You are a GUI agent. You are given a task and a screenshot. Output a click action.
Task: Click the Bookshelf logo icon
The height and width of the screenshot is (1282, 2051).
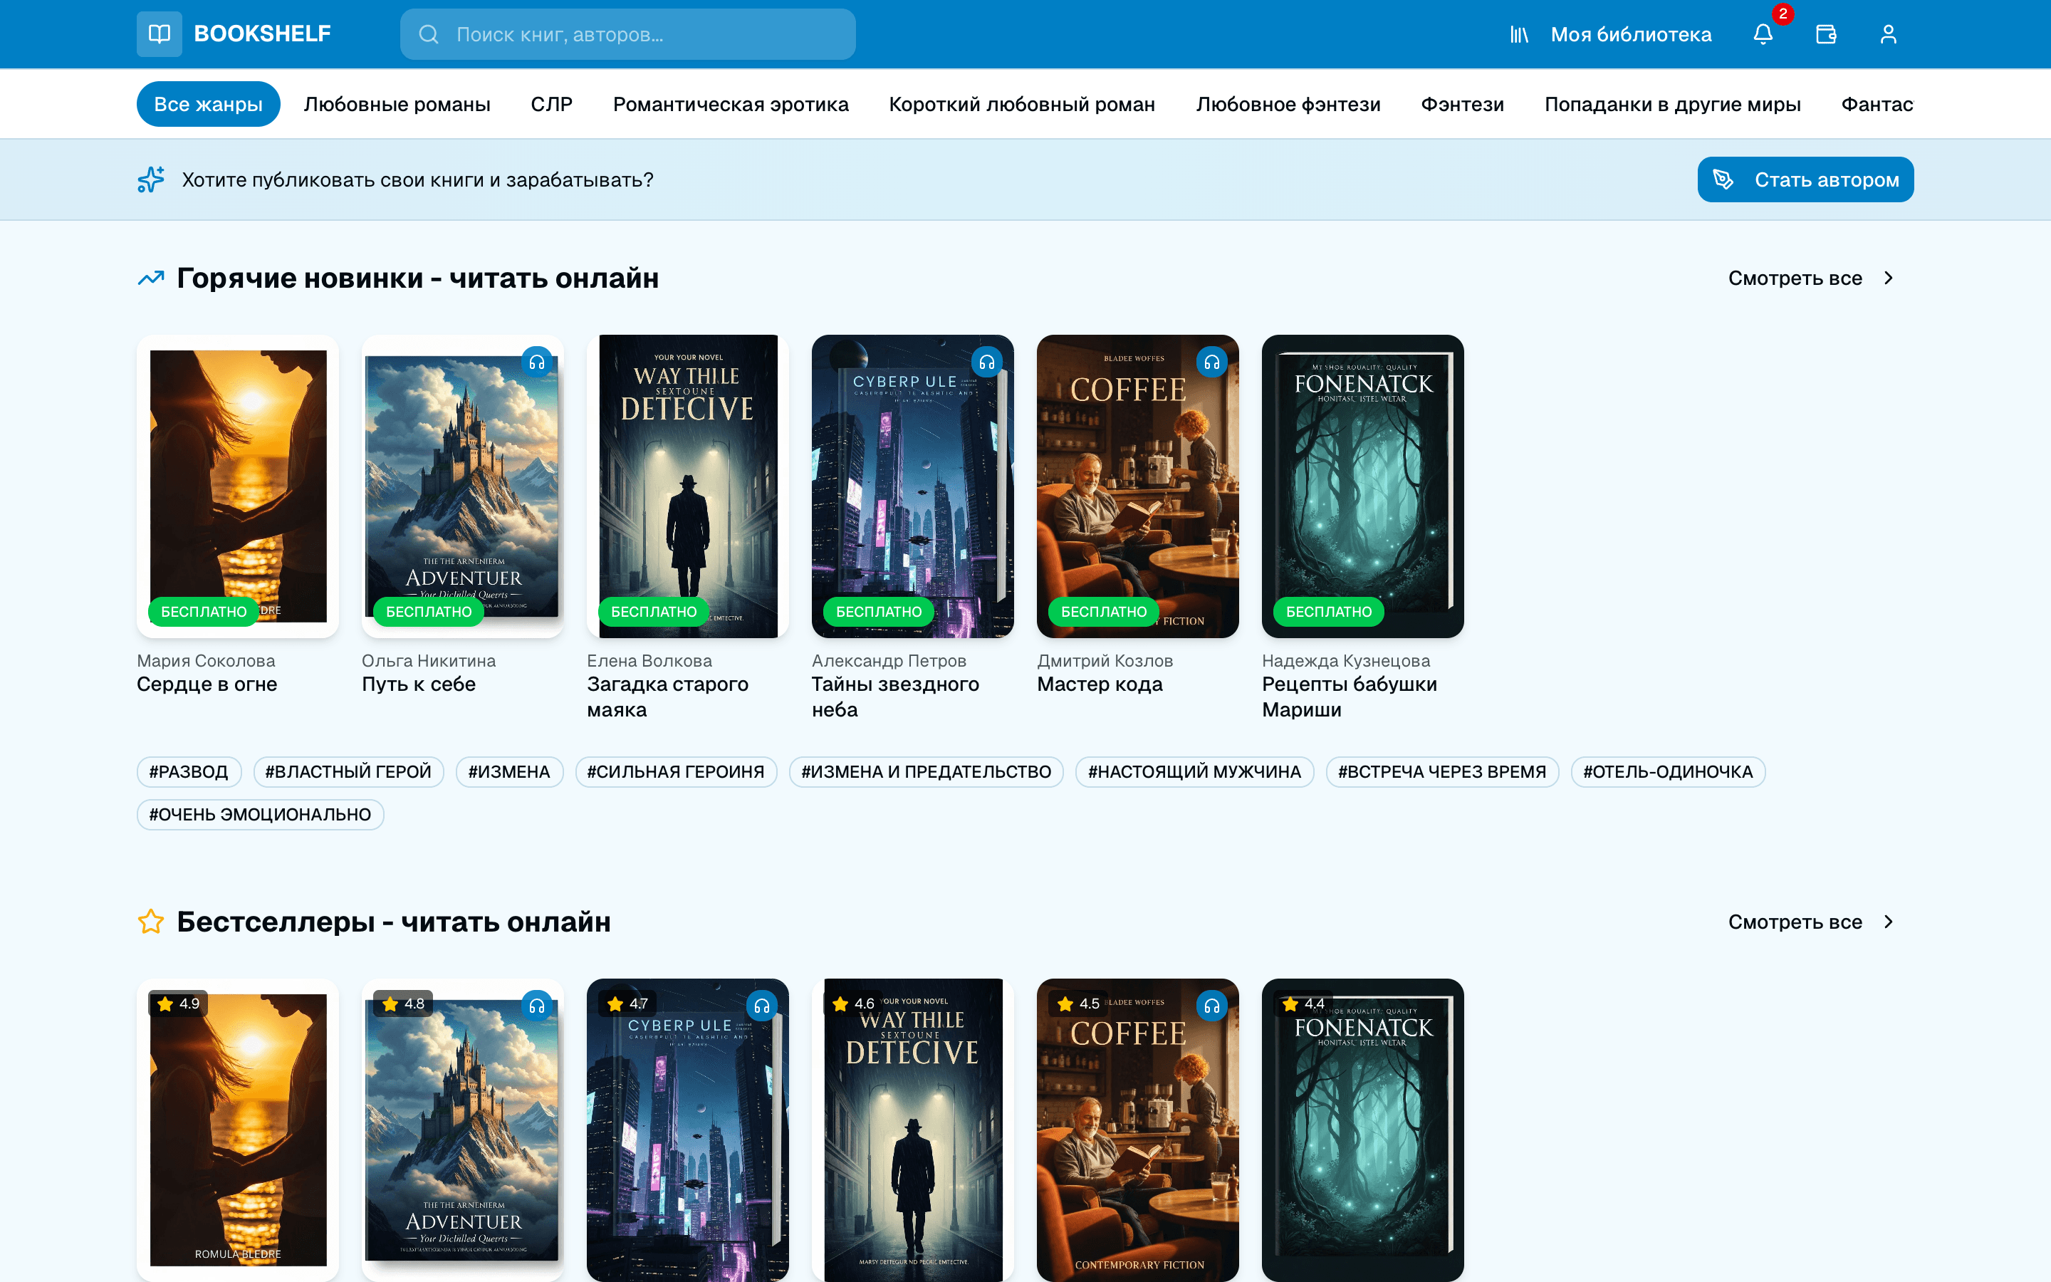160,34
